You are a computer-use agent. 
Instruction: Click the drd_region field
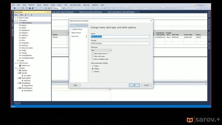coord(27,76)
